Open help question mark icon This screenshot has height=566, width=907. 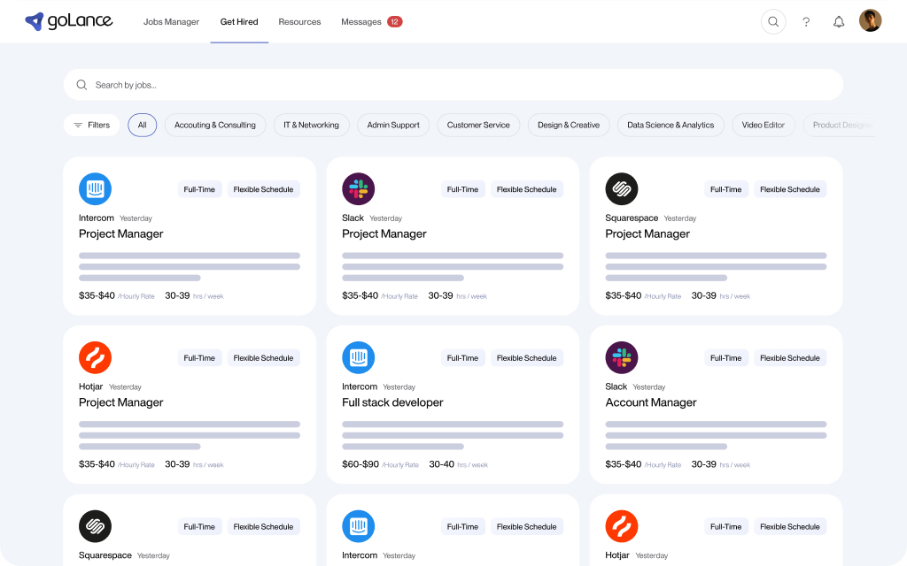click(806, 22)
